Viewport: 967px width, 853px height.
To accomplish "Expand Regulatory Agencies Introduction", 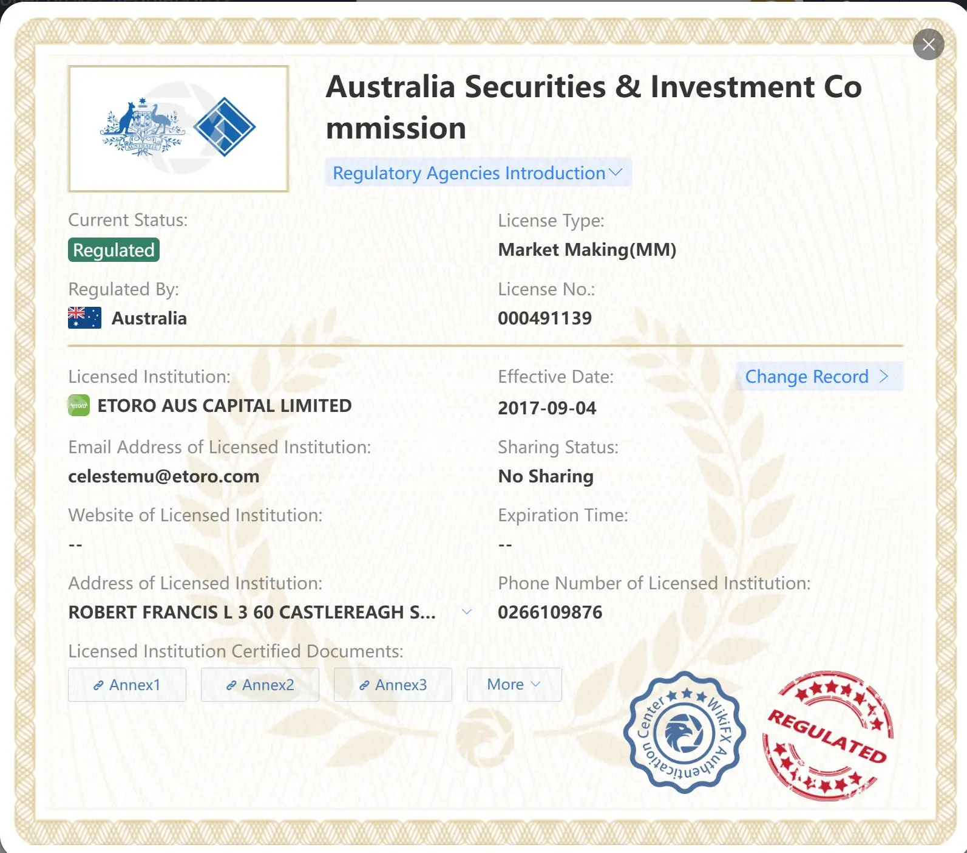I will 478,173.
